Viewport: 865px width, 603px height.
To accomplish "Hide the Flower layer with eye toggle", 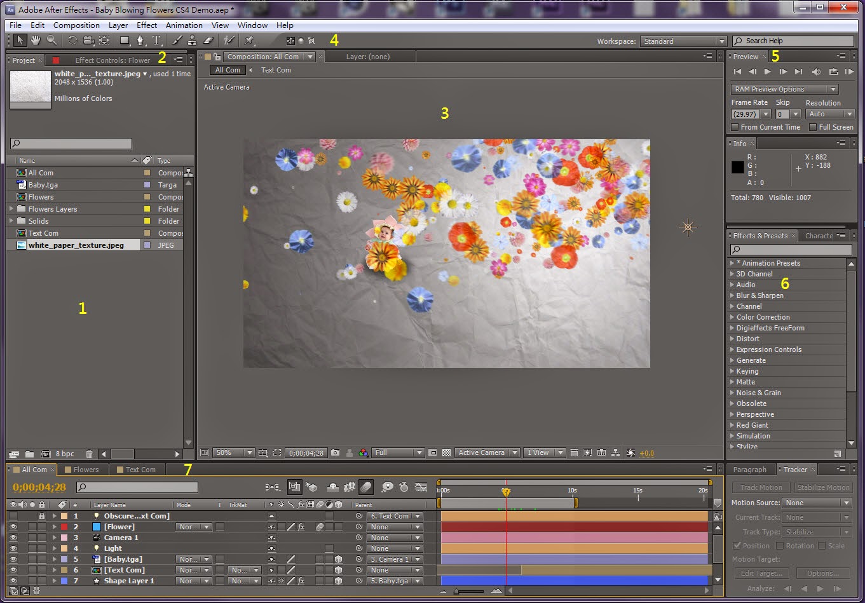I will click(x=13, y=527).
